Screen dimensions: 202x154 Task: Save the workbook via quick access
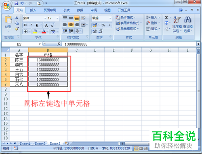17,3
